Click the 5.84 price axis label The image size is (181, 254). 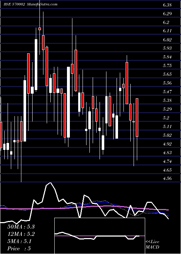(x=167, y=57)
